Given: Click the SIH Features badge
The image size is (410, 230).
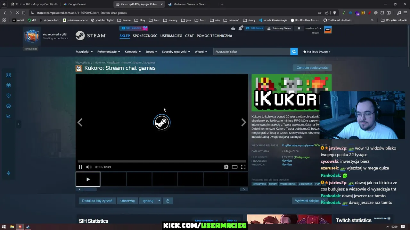Looking at the screenshot, I should pos(134,28).
